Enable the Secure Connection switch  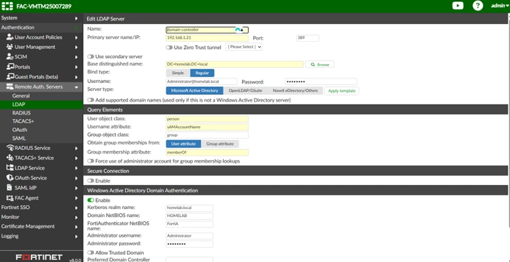pyautogui.click(x=91, y=181)
